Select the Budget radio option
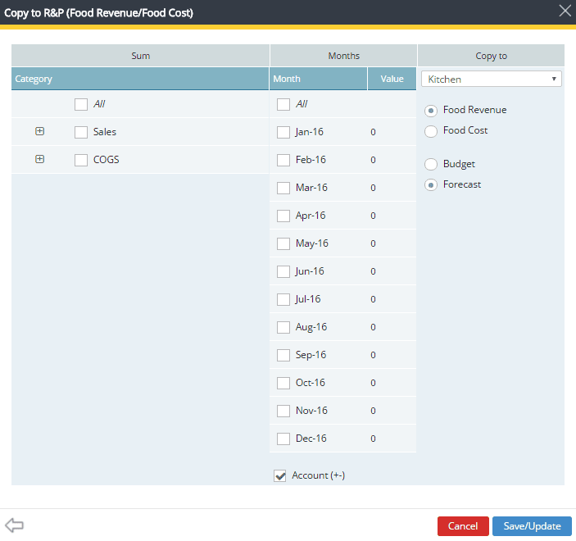576x541 pixels. coord(431,165)
